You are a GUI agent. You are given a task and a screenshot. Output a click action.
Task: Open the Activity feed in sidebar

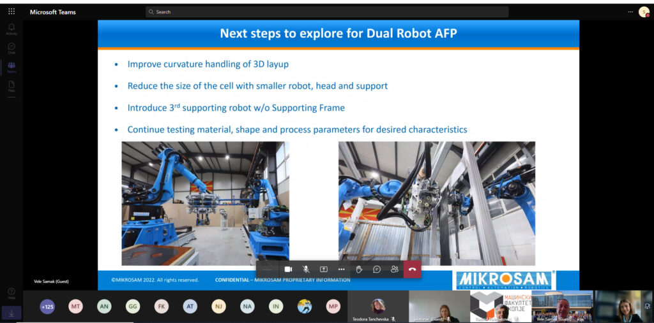click(x=11, y=29)
